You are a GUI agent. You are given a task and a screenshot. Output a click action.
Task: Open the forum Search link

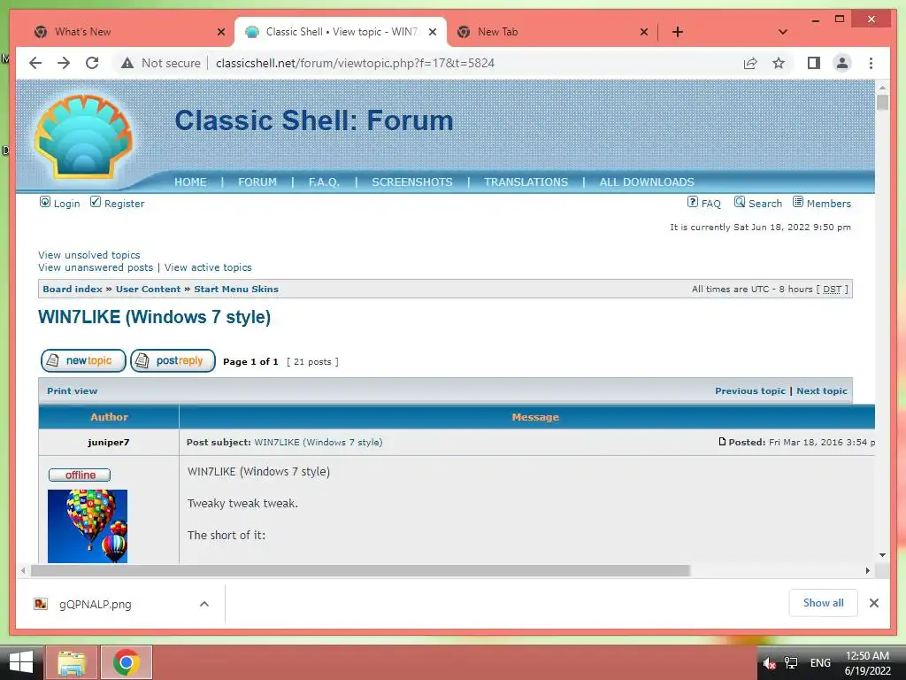pyautogui.click(x=757, y=203)
